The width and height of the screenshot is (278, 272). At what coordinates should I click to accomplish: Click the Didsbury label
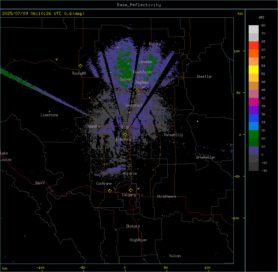pos(124,139)
